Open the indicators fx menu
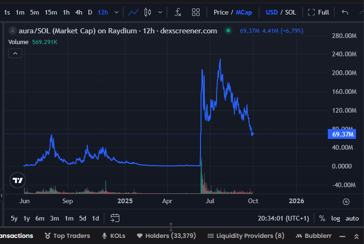Screen dimensions: 364x244 tap(178, 12)
